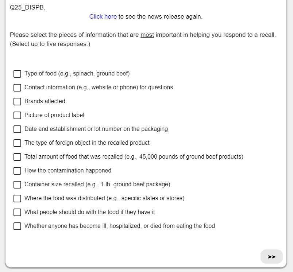Tick the 'Contact information' option box

(18, 88)
